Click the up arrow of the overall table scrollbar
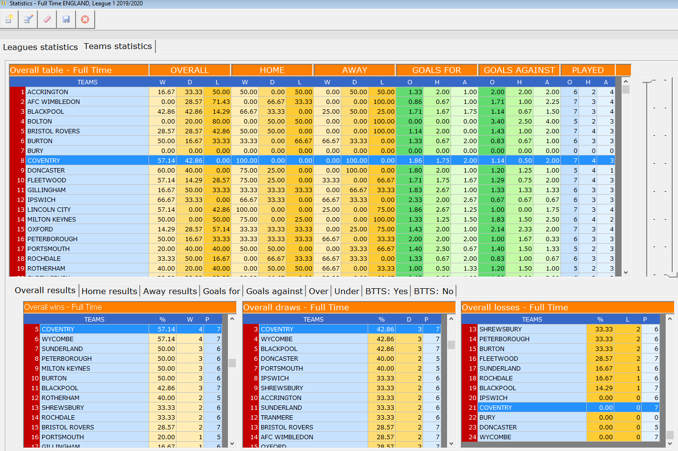The height and width of the screenshot is (451, 678). pyautogui.click(x=626, y=81)
